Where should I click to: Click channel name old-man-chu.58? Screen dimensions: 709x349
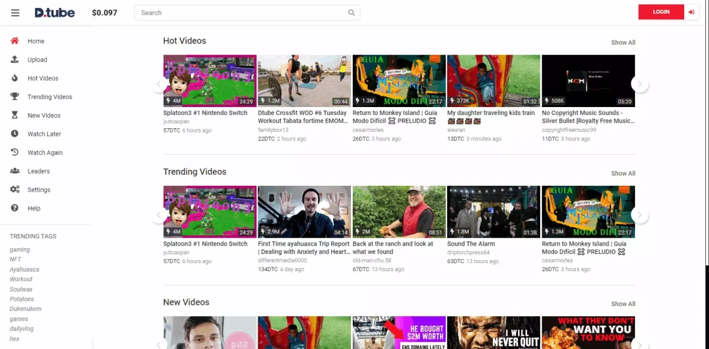point(371,261)
